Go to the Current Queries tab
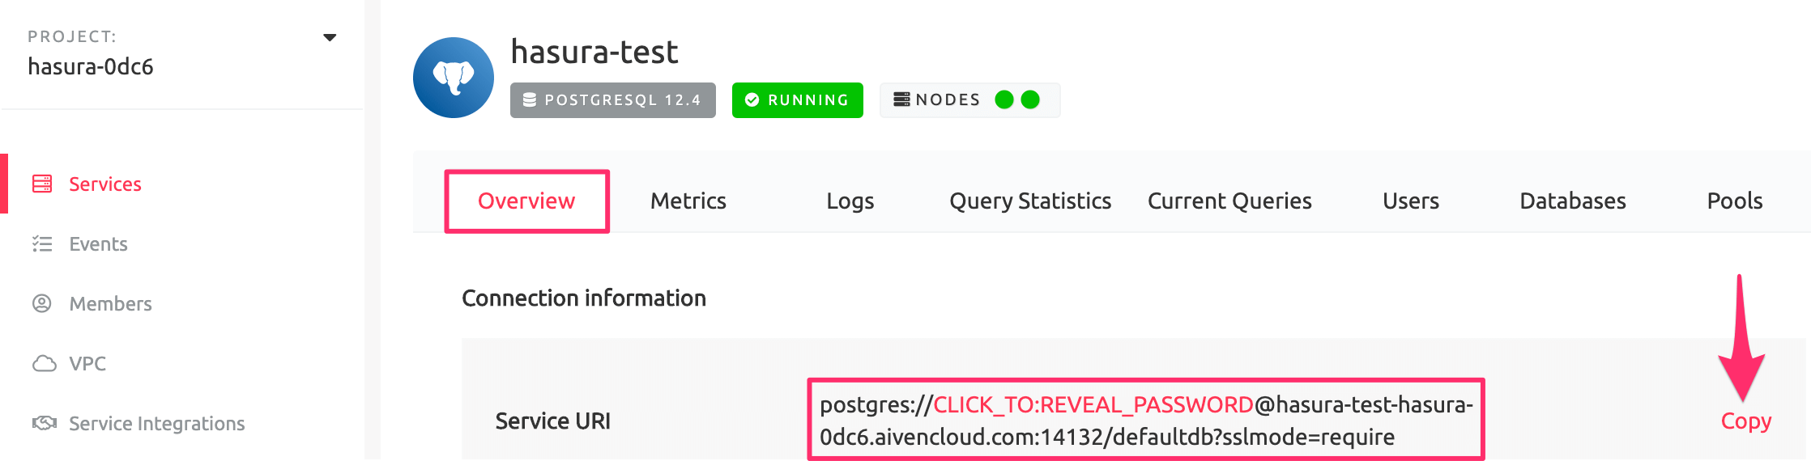The width and height of the screenshot is (1811, 461). (1229, 201)
